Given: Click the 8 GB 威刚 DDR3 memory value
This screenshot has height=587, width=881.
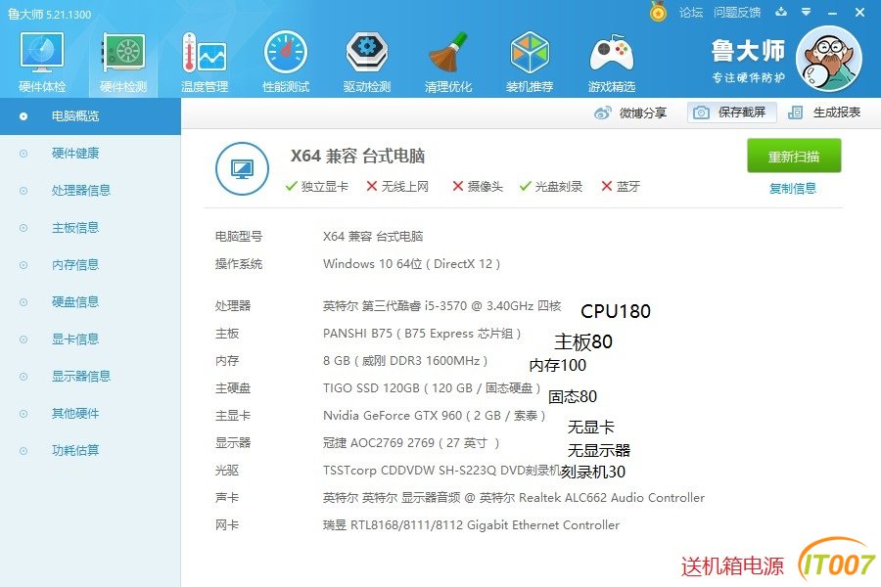Looking at the screenshot, I should click(405, 361).
